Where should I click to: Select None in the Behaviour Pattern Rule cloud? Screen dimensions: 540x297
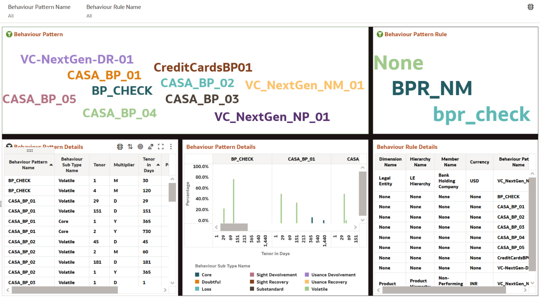click(398, 63)
